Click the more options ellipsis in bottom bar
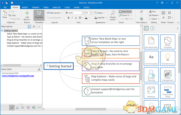This screenshot has width=181, height=115. click(39, 107)
